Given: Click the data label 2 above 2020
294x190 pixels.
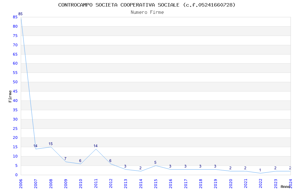Looking at the screenshot, I should pyautogui.click(x=230, y=168).
